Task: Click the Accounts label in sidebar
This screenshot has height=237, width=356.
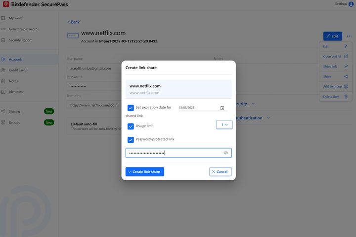Action: [16, 59]
